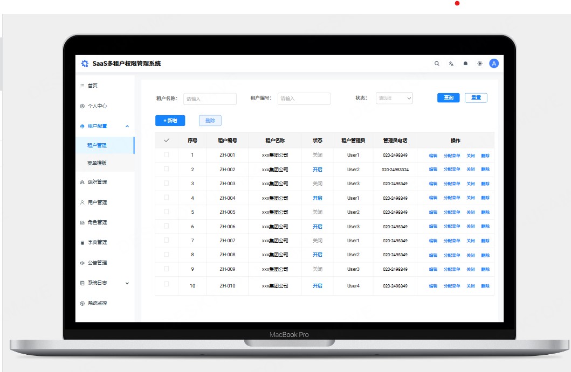
Task: Select the 菜单模版 submenu item
Action: click(x=97, y=163)
